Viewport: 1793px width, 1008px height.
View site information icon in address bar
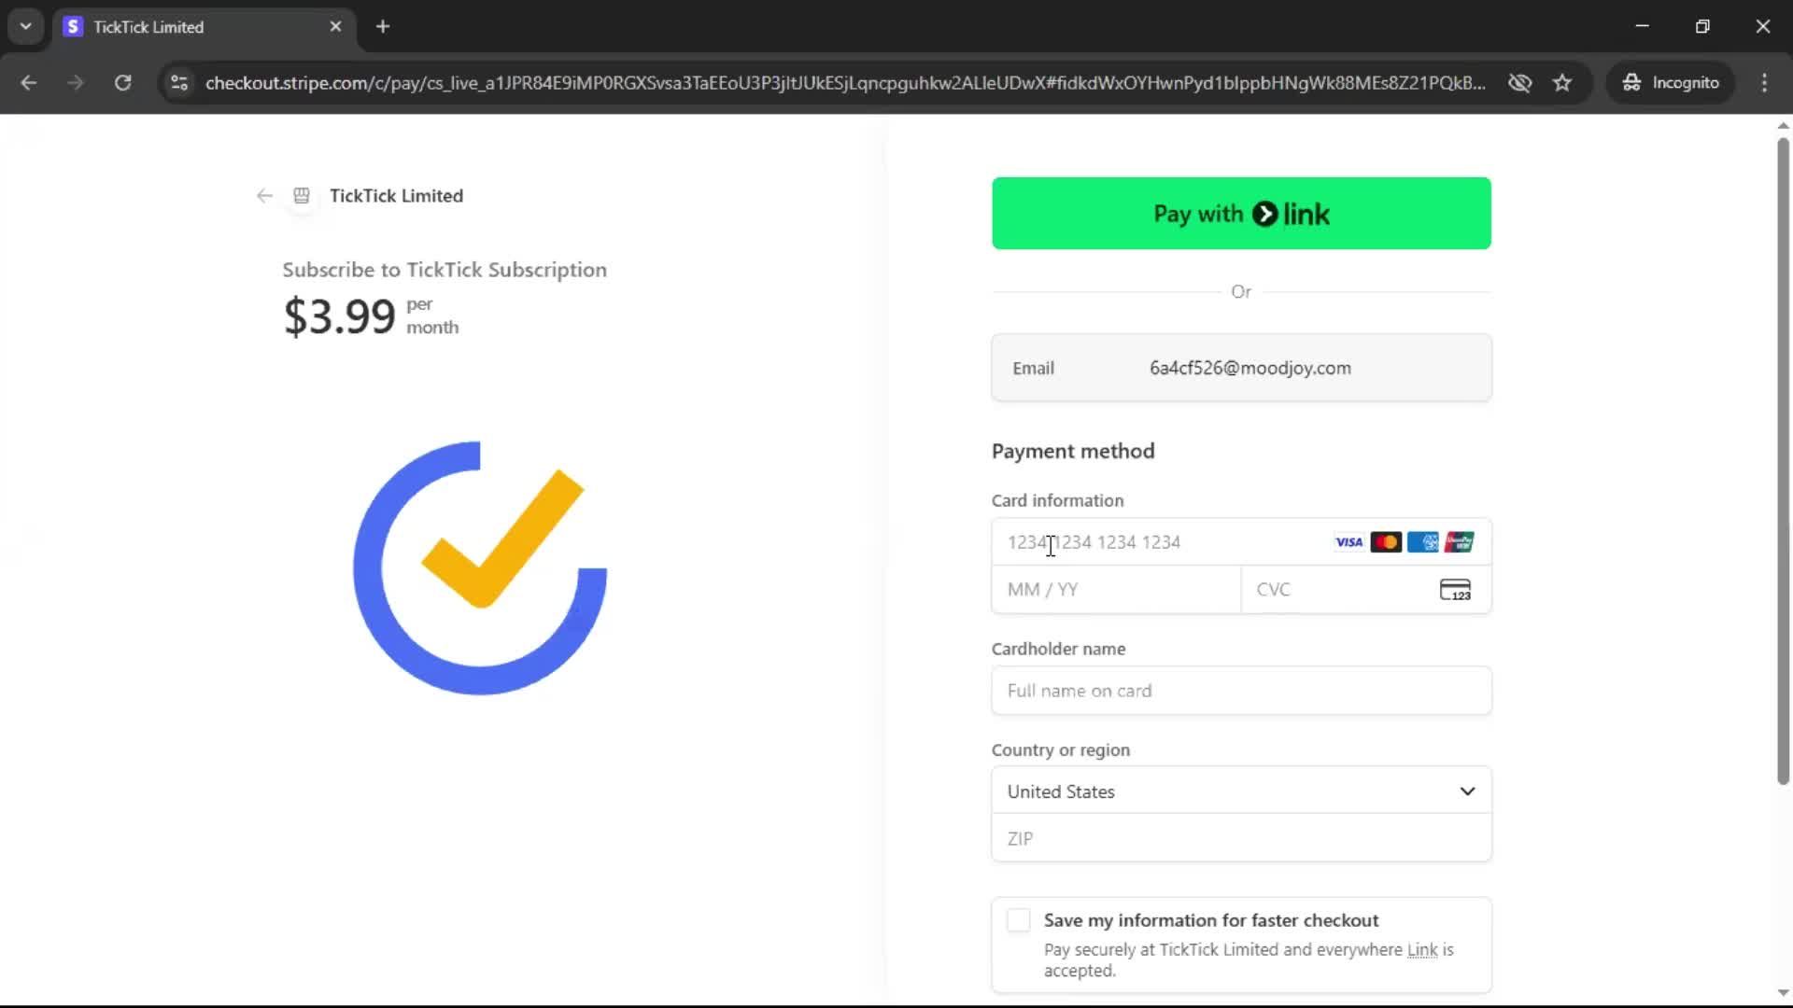tap(179, 83)
